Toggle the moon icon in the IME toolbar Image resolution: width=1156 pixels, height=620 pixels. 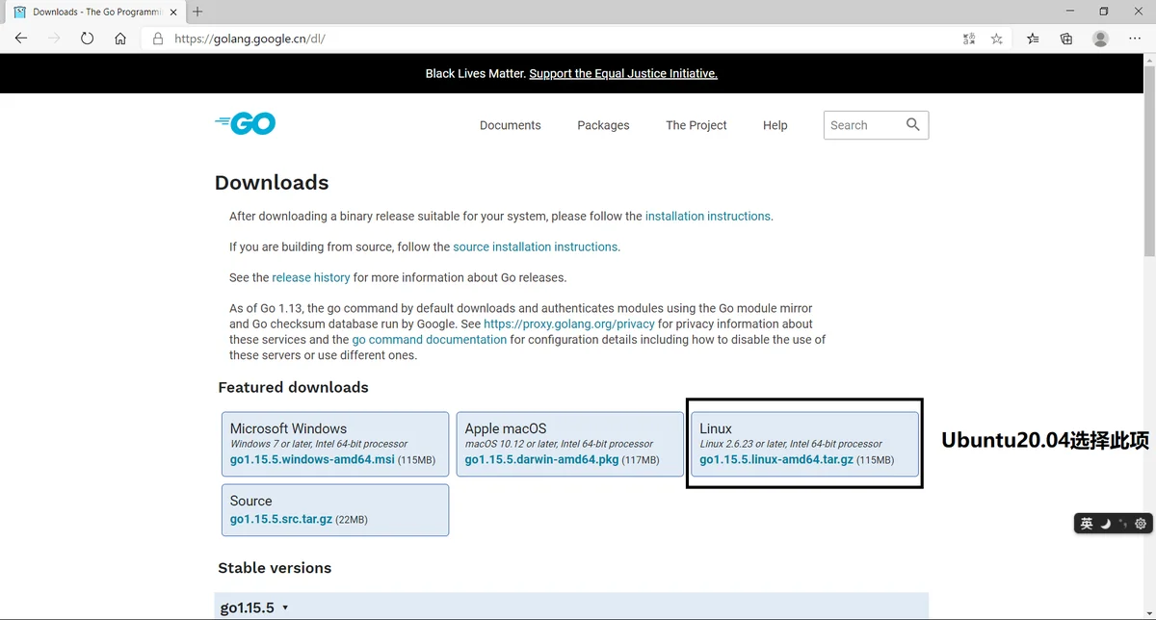pyautogui.click(x=1106, y=524)
